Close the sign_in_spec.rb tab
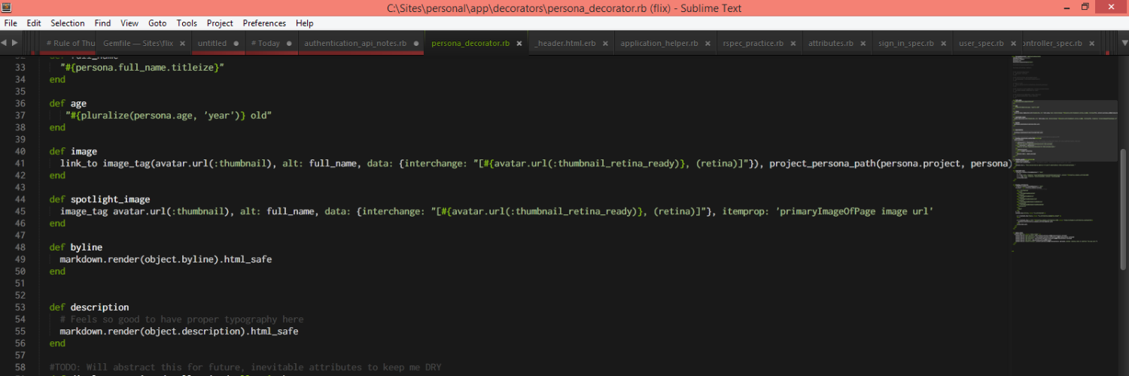 tap(944, 43)
